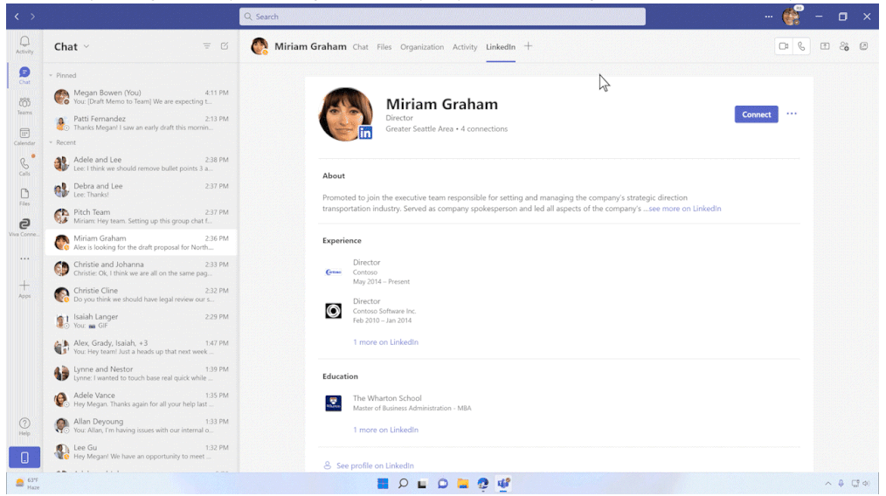Open 1 more on LinkedIn under Education
Viewport: 886px width, 496px height.
pyautogui.click(x=386, y=430)
